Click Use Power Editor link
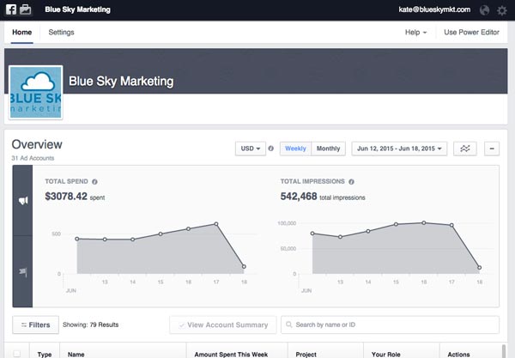The image size is (515, 358). tap(471, 32)
